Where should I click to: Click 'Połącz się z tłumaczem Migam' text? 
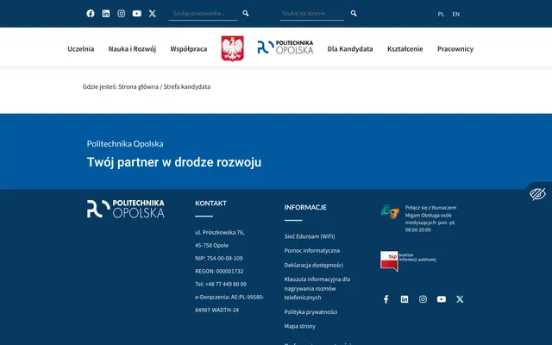point(430,218)
